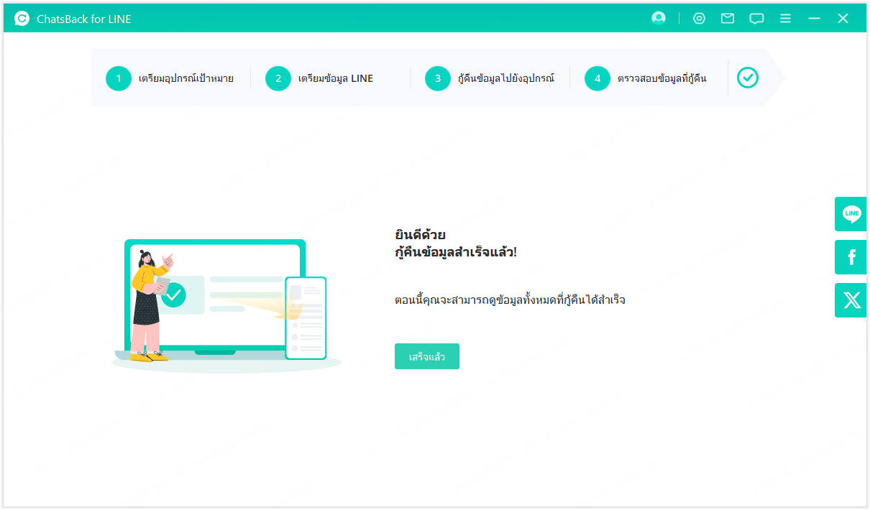This screenshot has height=510, width=870.
Task: Click the completed checkmark step icon
Action: click(x=748, y=78)
